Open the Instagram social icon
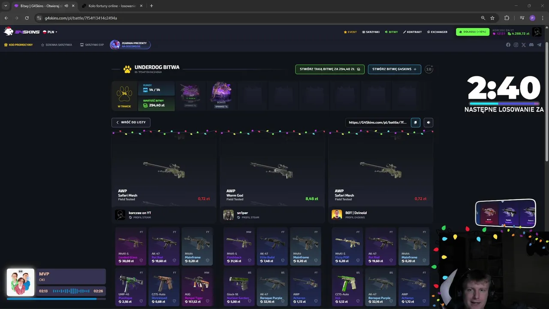The height and width of the screenshot is (309, 549). click(x=516, y=45)
